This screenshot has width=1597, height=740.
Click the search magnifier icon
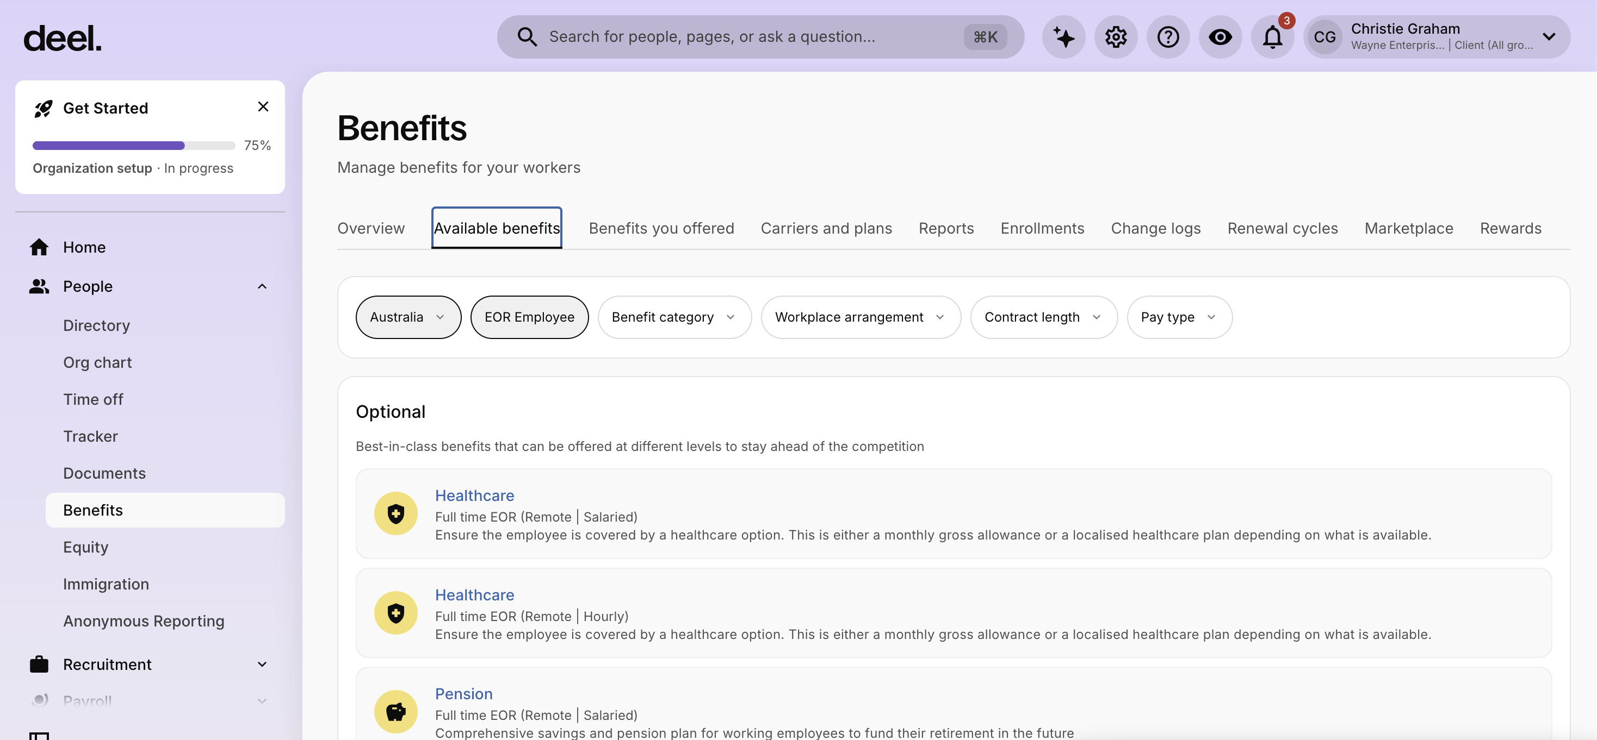tap(527, 37)
